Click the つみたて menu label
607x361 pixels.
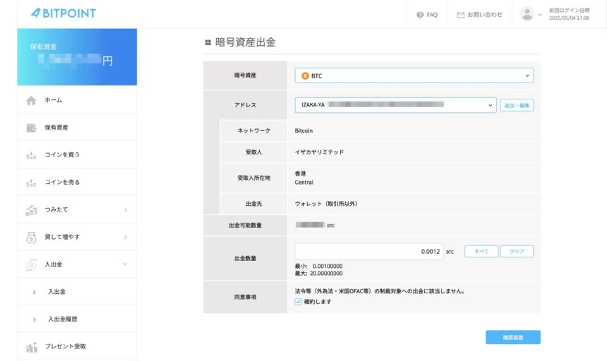(x=56, y=209)
